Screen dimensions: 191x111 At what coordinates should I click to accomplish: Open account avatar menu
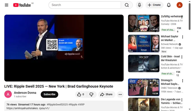point(179,5)
